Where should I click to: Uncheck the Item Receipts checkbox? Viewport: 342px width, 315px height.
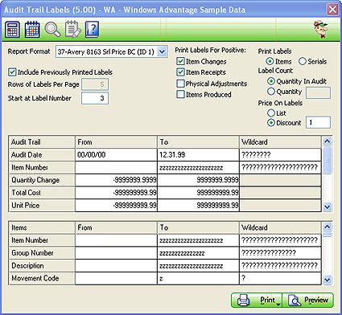coord(180,72)
